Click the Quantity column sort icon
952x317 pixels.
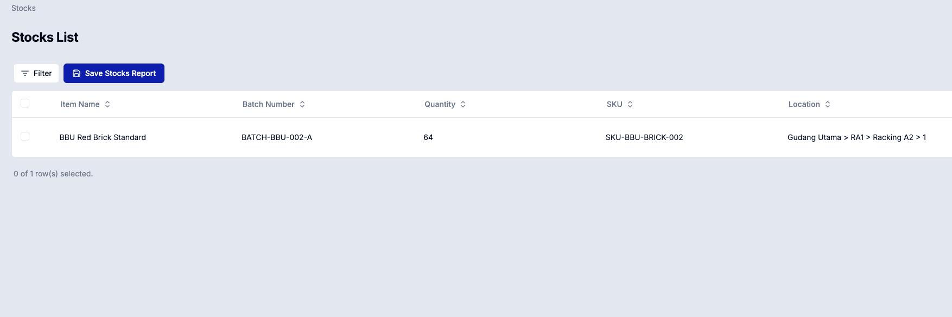coord(463,104)
